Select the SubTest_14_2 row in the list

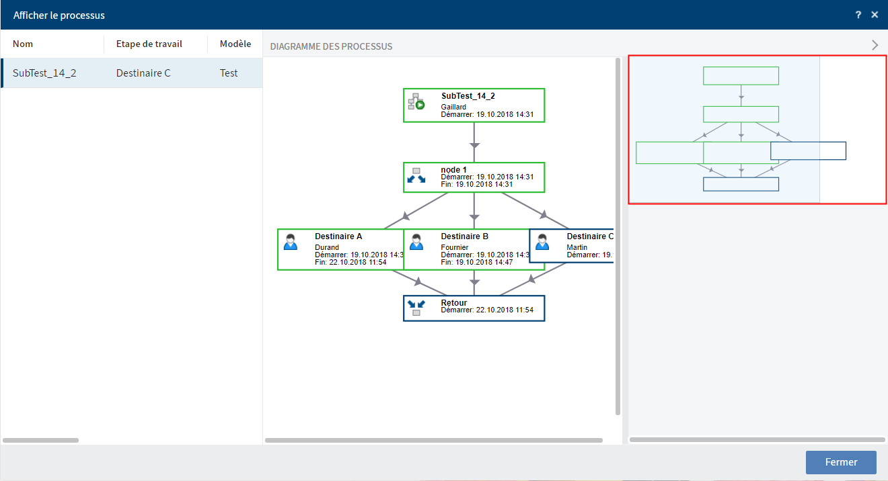tap(131, 73)
